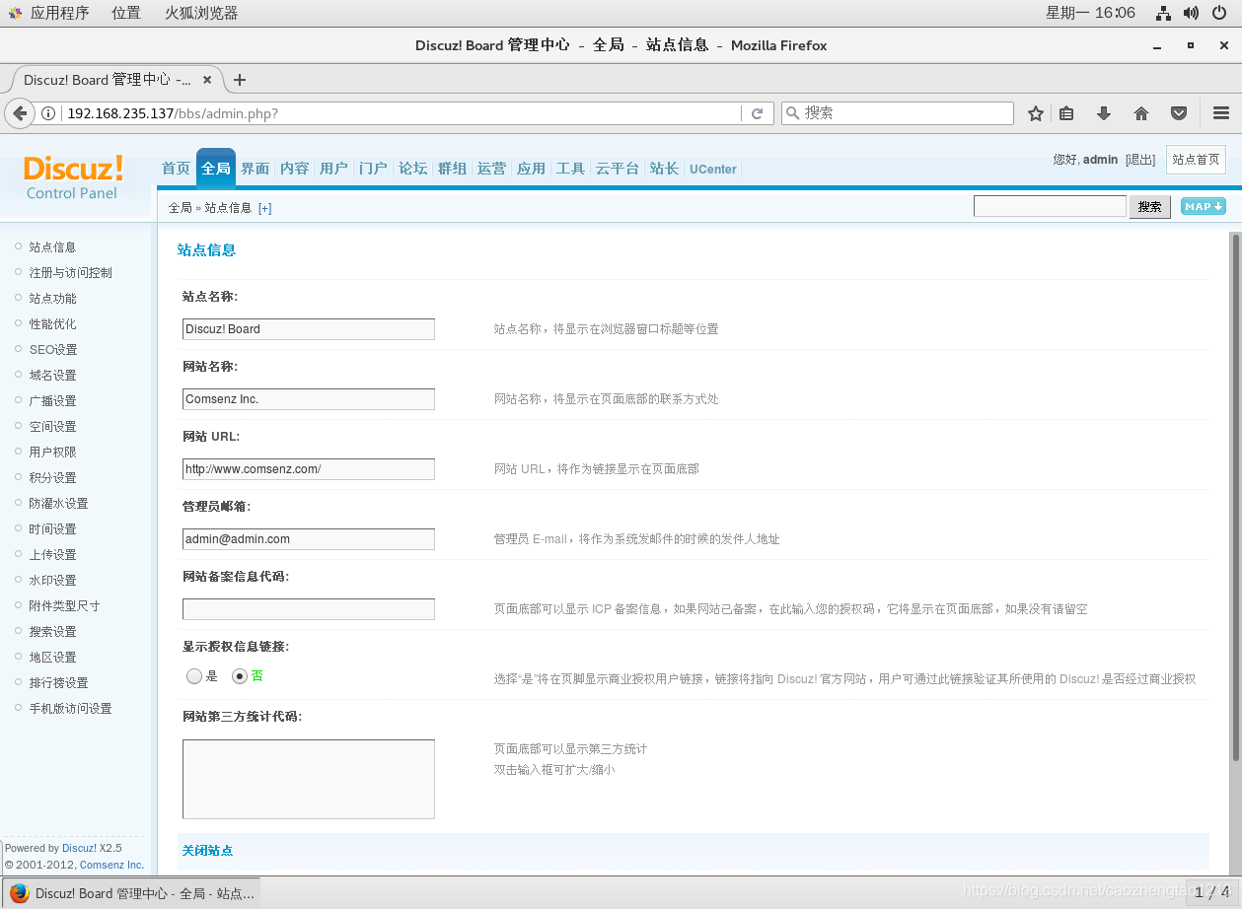Switch to the 工具 tab
This screenshot has height=909, width=1242.
point(570,169)
